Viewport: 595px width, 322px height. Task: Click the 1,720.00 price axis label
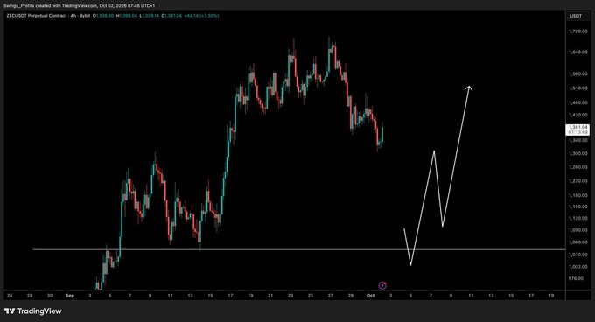click(x=577, y=31)
